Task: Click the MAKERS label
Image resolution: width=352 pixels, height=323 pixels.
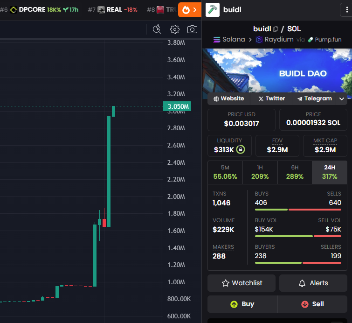Action: (223, 247)
